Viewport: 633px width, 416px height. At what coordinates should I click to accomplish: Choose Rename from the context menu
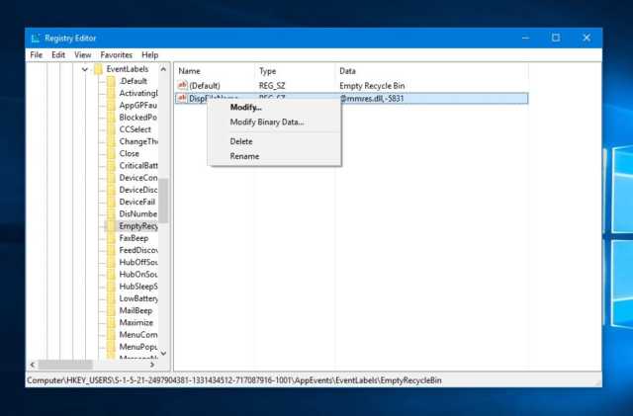[244, 156]
